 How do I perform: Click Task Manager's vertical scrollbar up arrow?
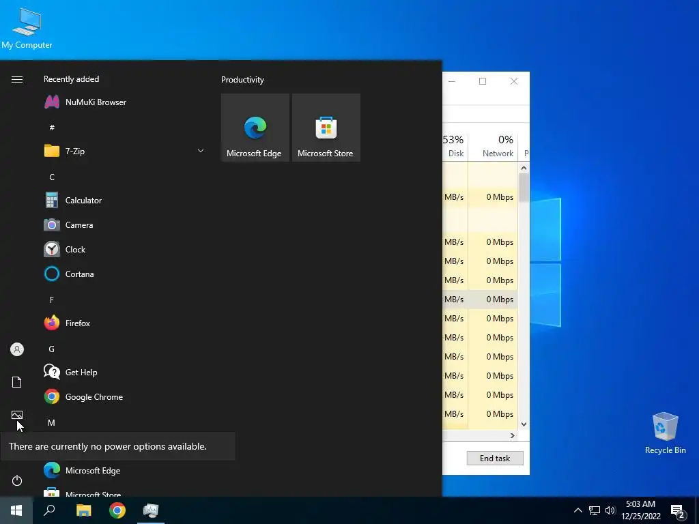click(524, 168)
